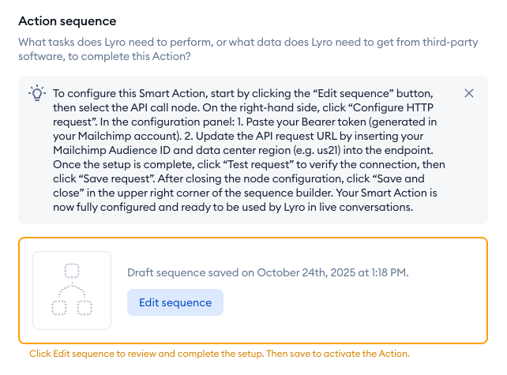Click the Edit sequence button
Screen dimensions: 507x375
175,302
